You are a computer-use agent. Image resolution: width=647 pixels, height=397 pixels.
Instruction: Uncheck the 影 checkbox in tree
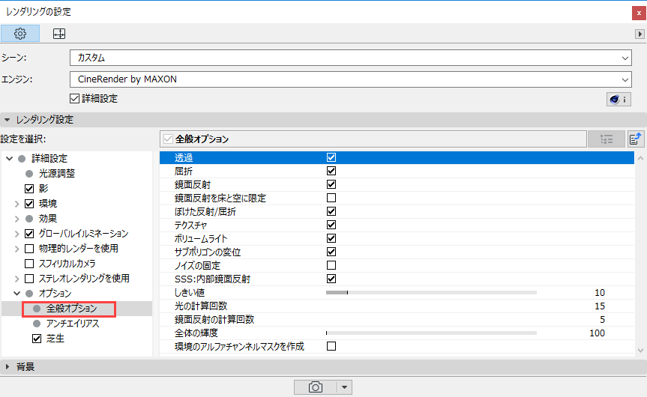coord(29,189)
